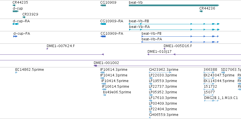Click the beat-Vb-PB protein feature

(180, 36)
